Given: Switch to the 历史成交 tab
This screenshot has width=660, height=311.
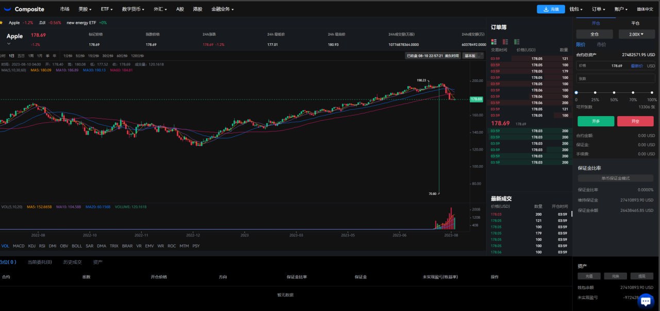Looking at the screenshot, I should point(72,262).
